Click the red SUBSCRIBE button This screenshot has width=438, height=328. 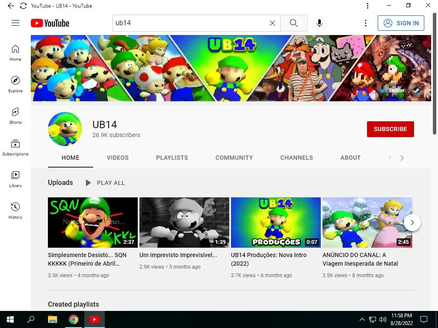(391, 129)
